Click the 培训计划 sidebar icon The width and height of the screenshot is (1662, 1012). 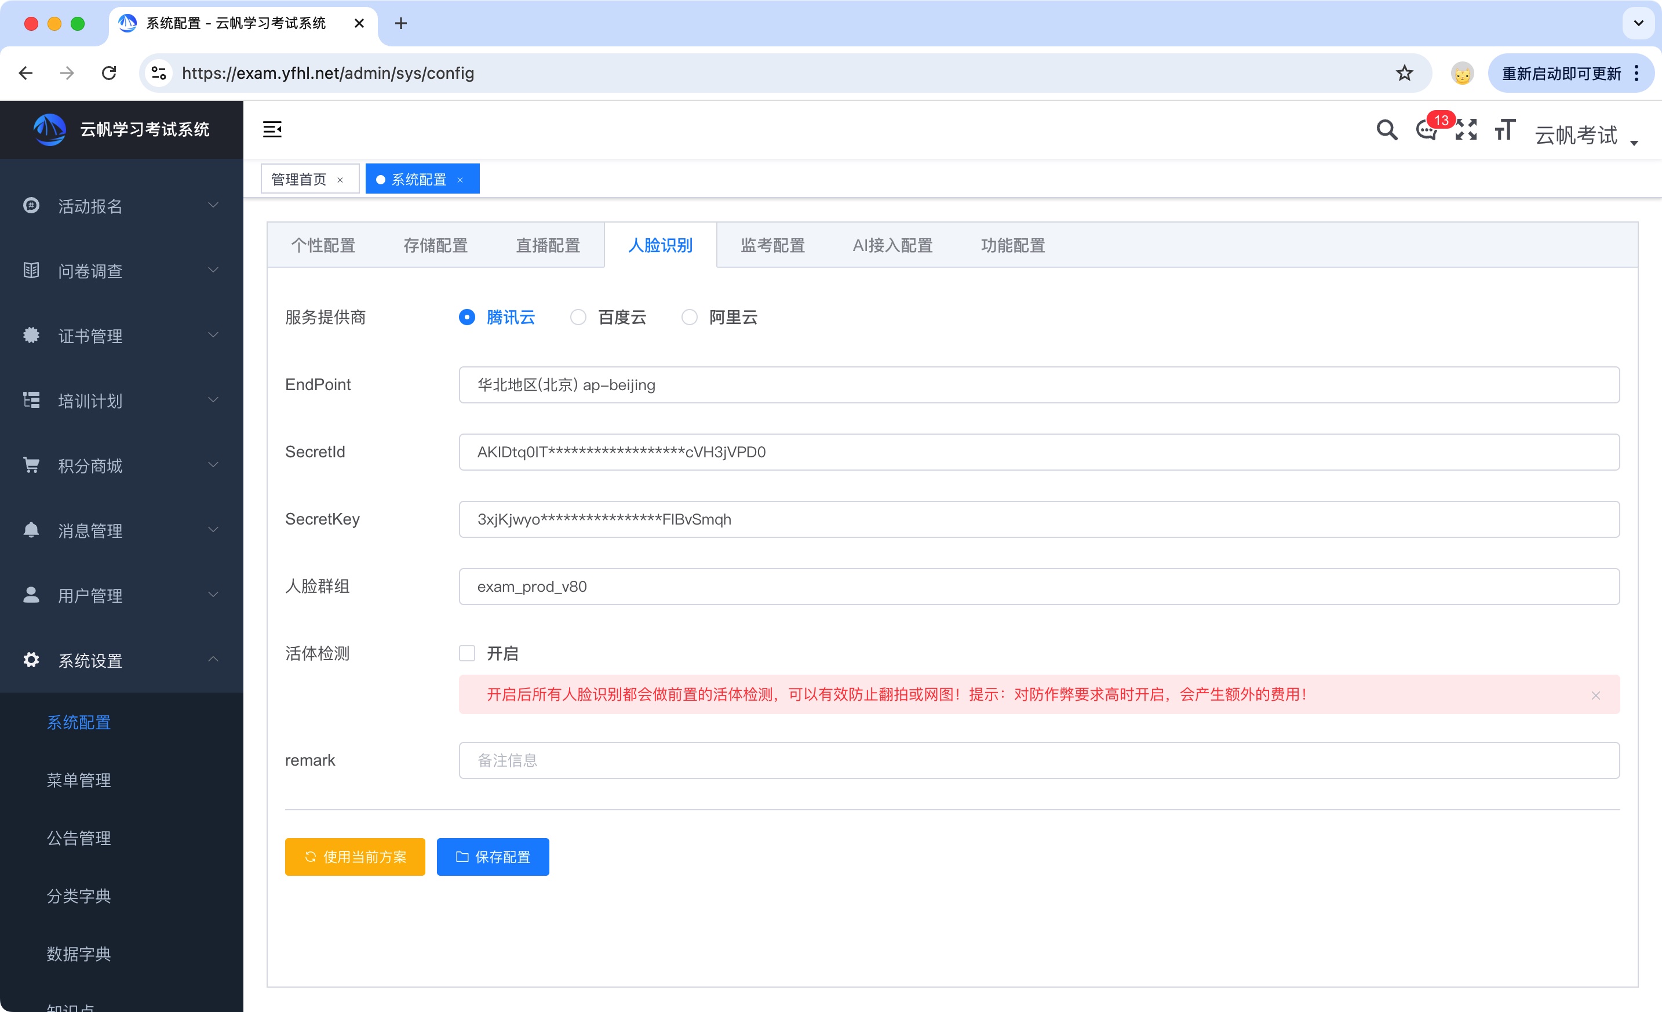pos(30,401)
